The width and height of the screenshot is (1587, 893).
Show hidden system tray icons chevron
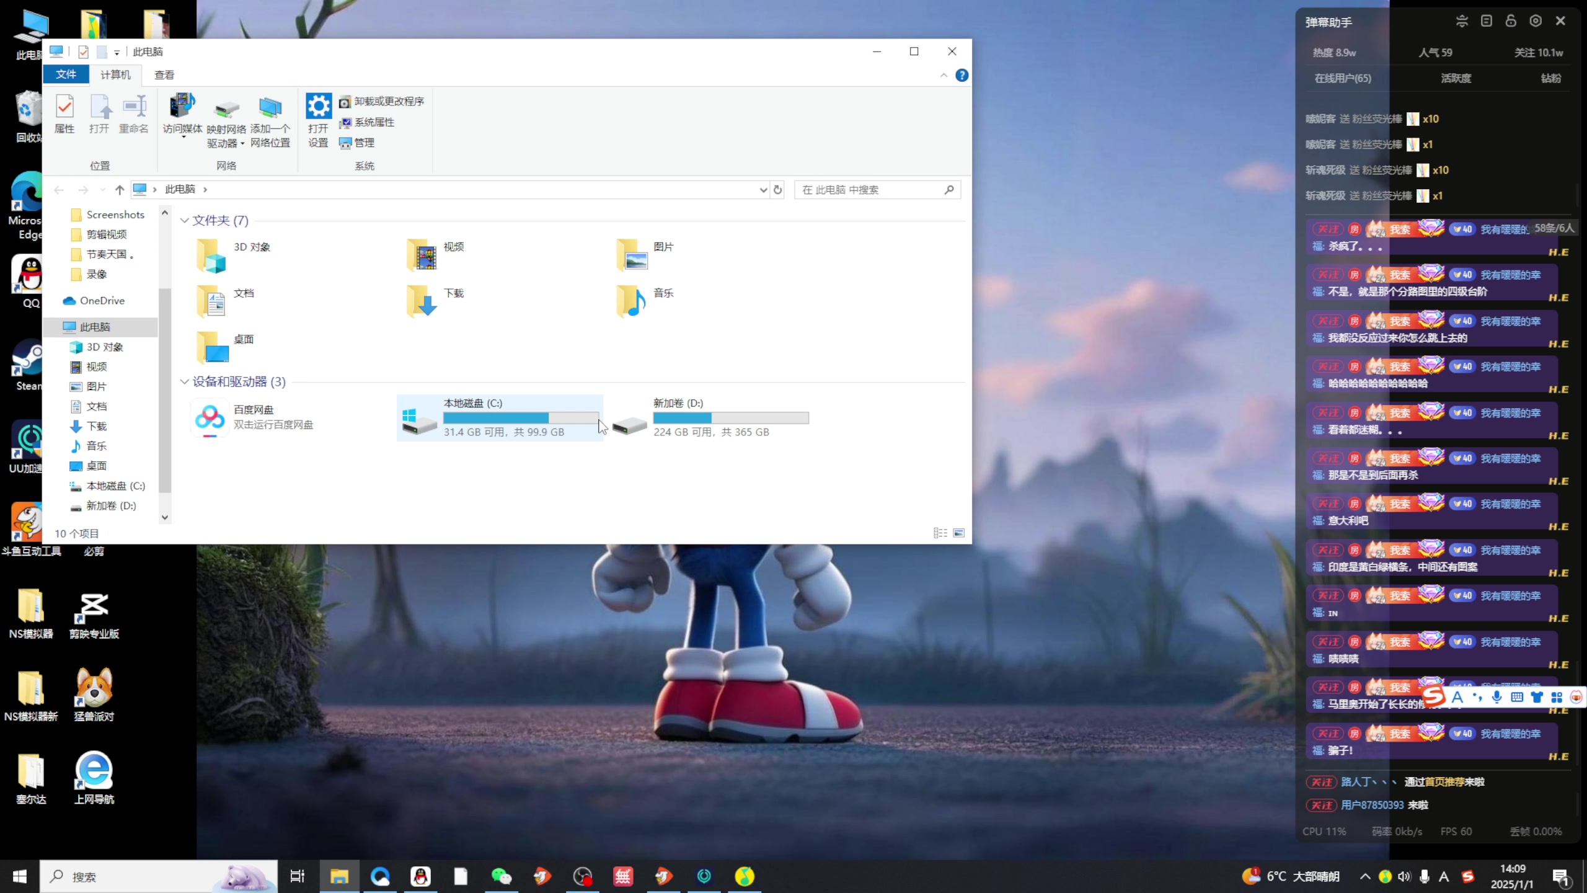1365,876
